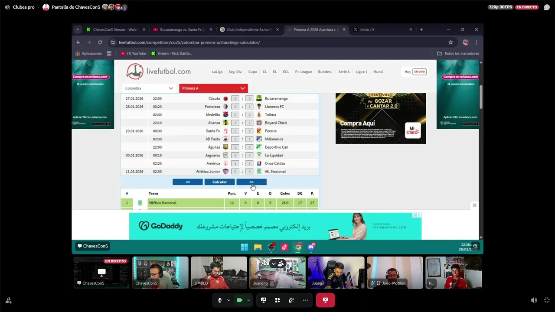The width and height of the screenshot is (555, 312).
Task: Open the Serie A navigation item
Action: (344, 71)
